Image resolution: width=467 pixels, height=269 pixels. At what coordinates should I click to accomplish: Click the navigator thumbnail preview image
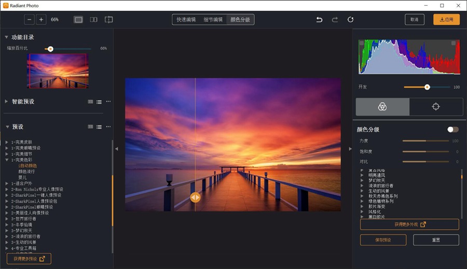[x=58, y=71]
